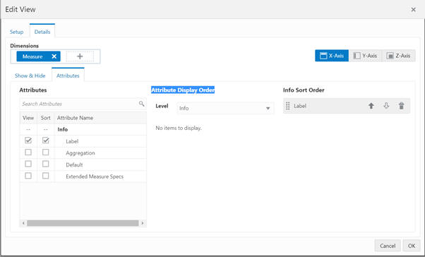Click the Attribute Name column header

pyautogui.click(x=75, y=118)
